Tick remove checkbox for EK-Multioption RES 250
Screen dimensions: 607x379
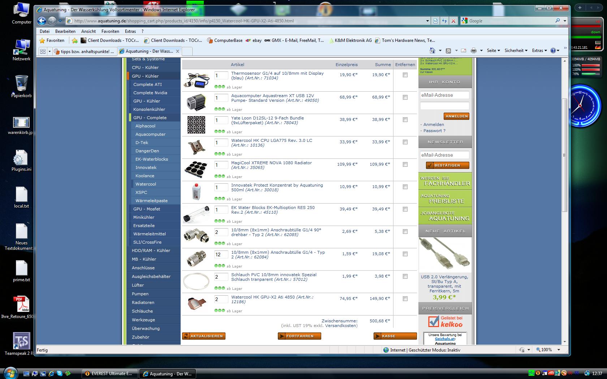[405, 209]
